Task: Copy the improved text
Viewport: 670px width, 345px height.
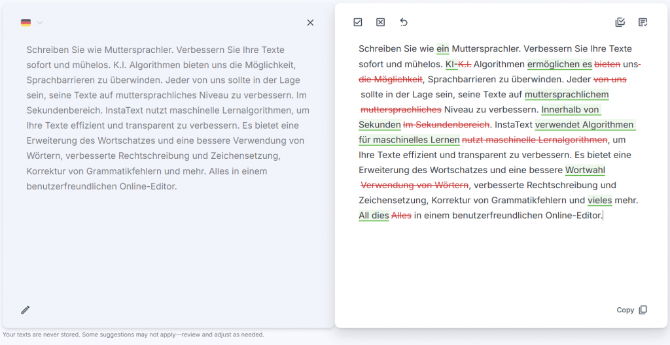Action: (x=632, y=310)
